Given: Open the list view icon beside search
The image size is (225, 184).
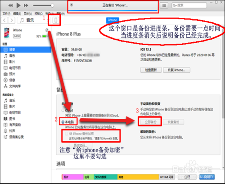Looking at the screenshot, I should point(164,5).
